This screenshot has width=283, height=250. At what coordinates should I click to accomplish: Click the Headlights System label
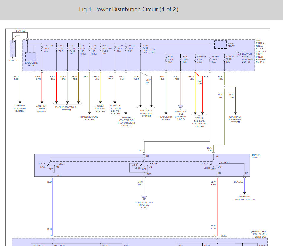pos(166,118)
